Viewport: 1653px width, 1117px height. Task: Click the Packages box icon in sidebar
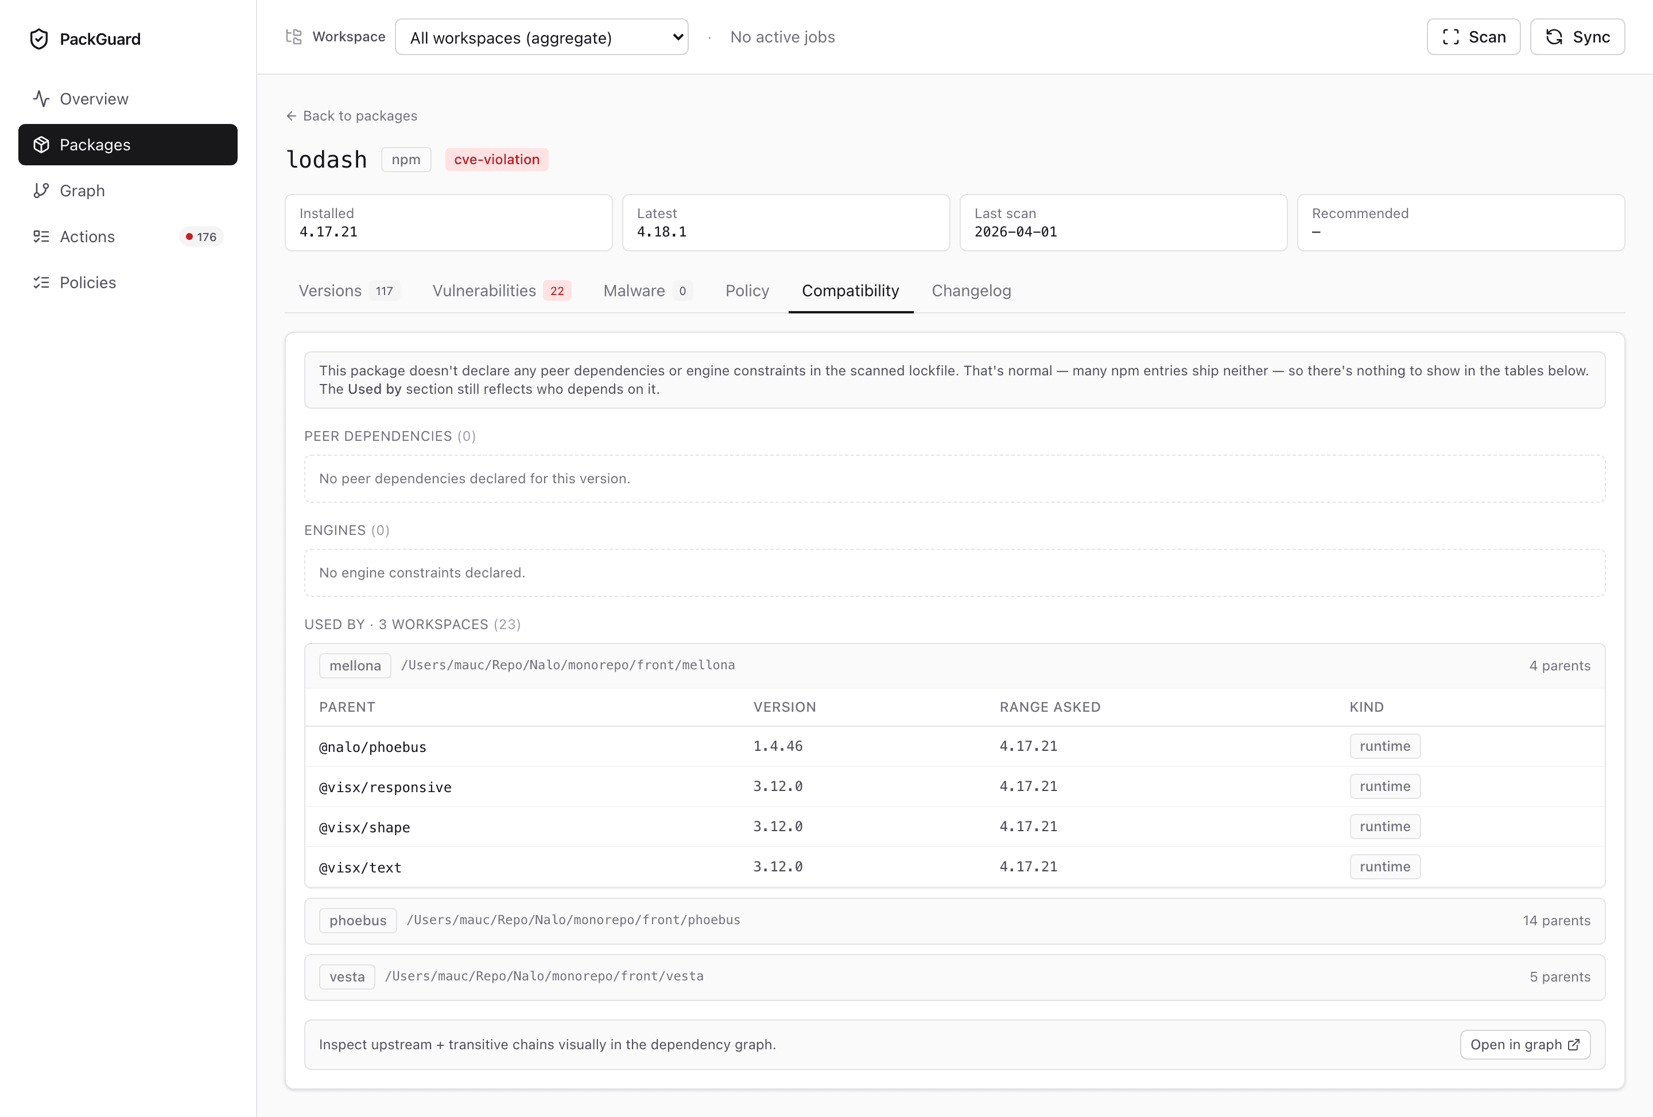[41, 145]
